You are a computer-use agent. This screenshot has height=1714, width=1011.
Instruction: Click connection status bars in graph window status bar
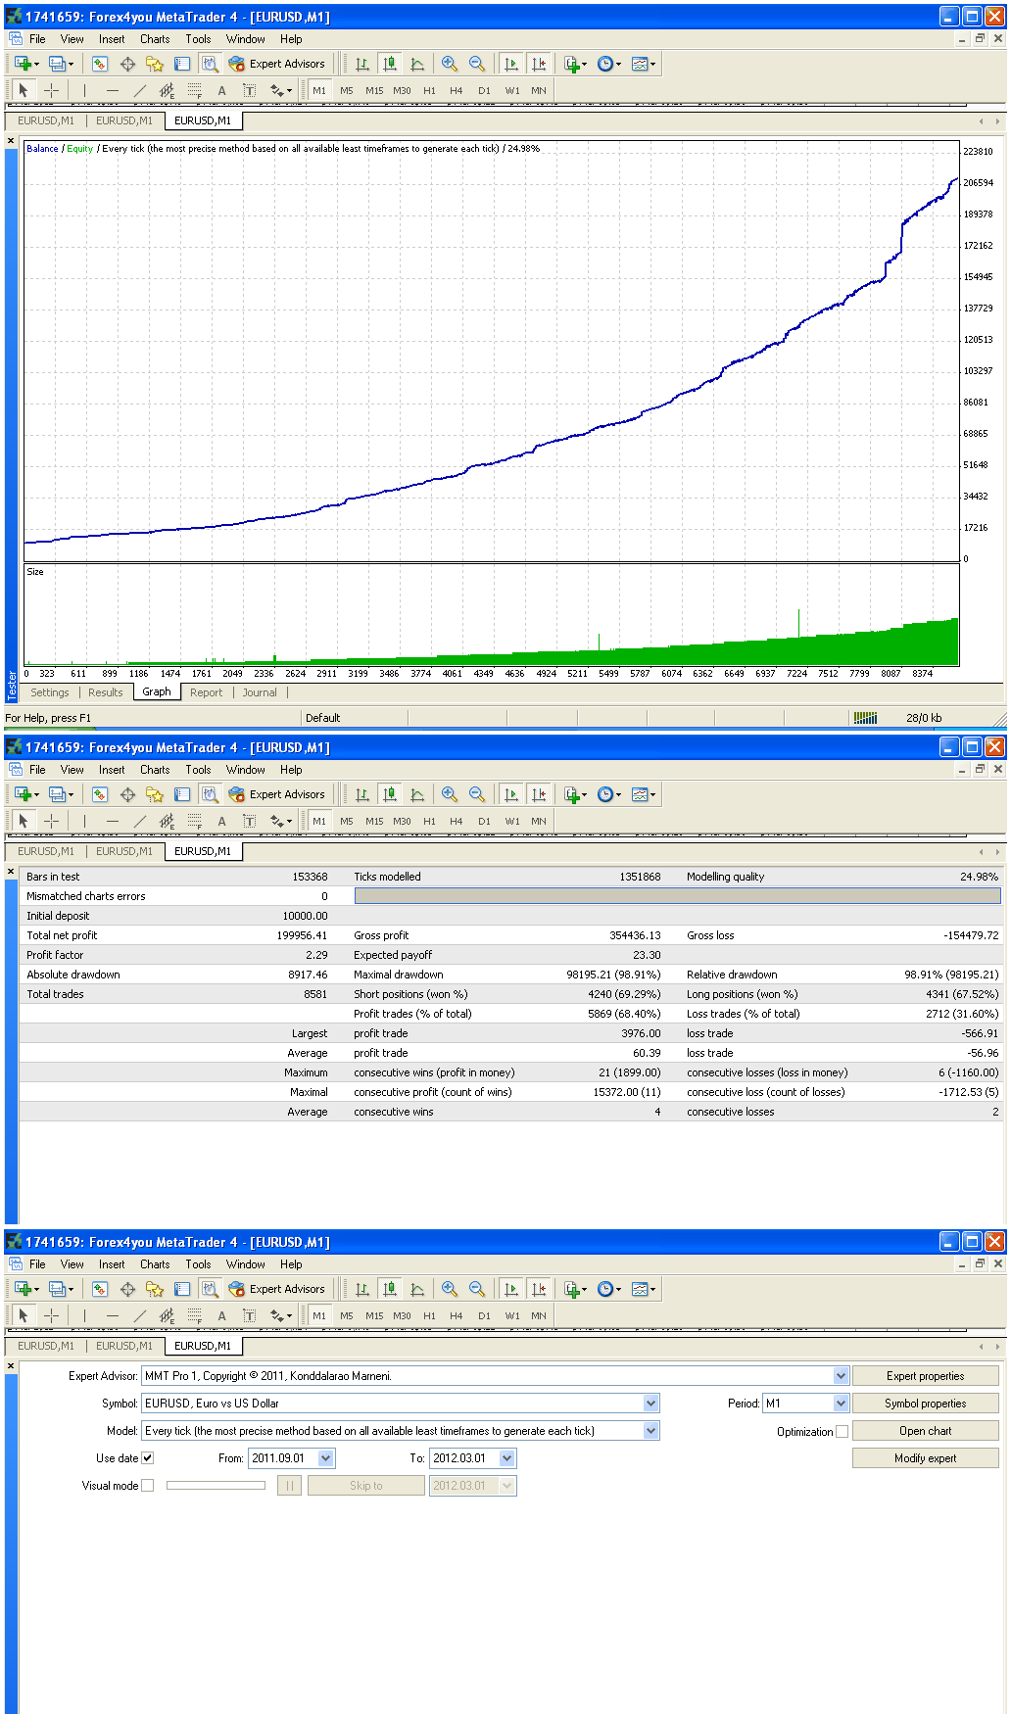point(866,718)
